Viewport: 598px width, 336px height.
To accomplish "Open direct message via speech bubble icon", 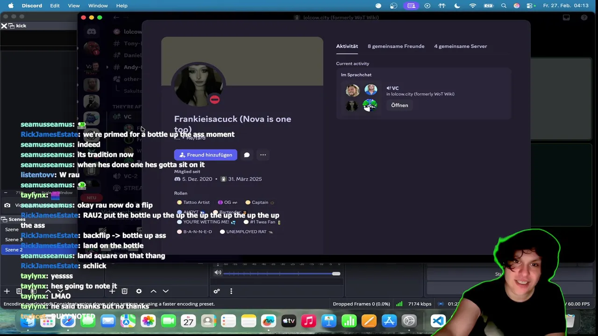I will 247,155.
